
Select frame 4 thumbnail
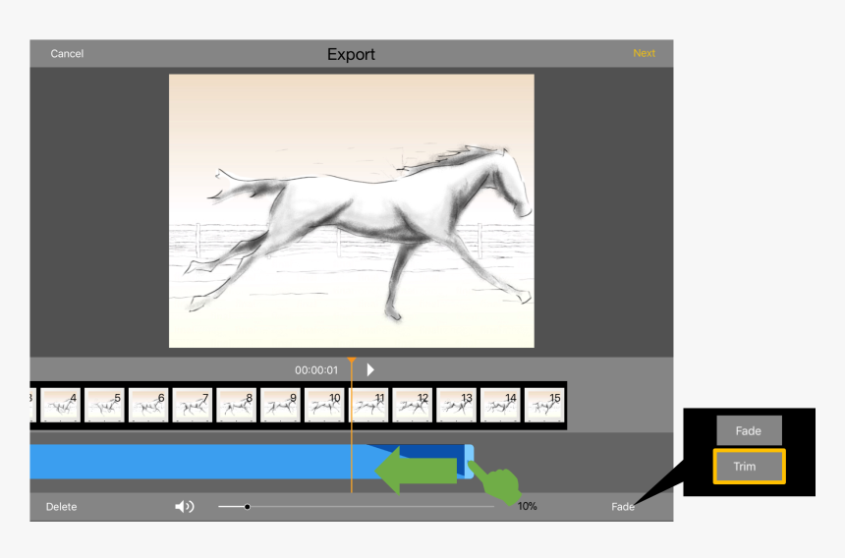coord(60,405)
